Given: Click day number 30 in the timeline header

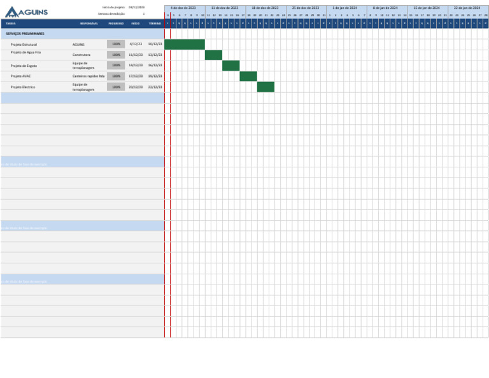Looking at the screenshot, I should point(318,15).
